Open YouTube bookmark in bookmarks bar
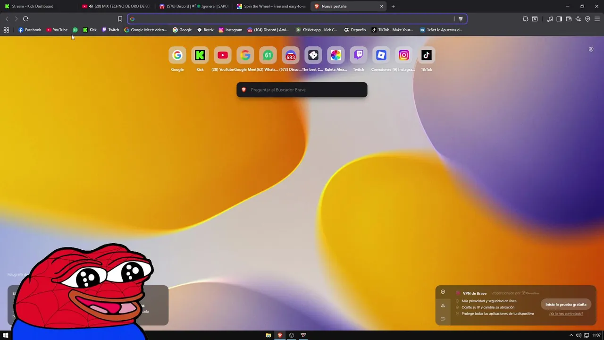This screenshot has width=604, height=340. (x=57, y=30)
